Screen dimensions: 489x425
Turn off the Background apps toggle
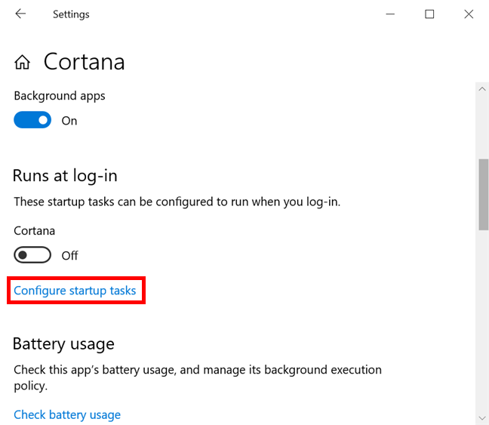point(32,120)
